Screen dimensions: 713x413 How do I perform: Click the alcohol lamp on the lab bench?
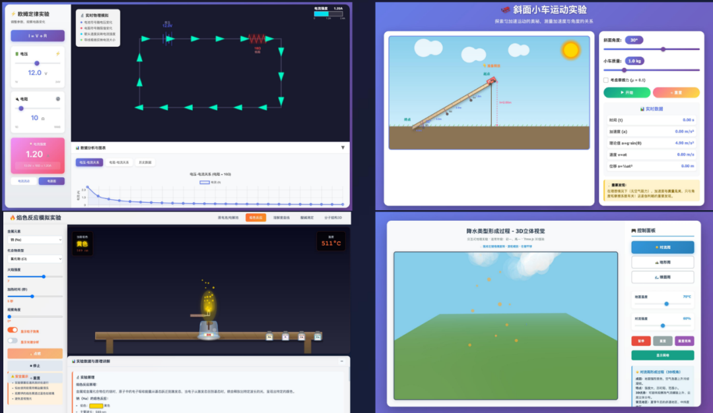(209, 329)
